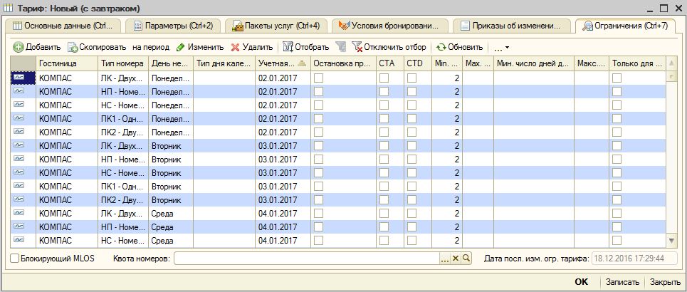Screen dimensions: 687x292
Task: Click the table scrollbar up arrow
Action: (x=671, y=63)
